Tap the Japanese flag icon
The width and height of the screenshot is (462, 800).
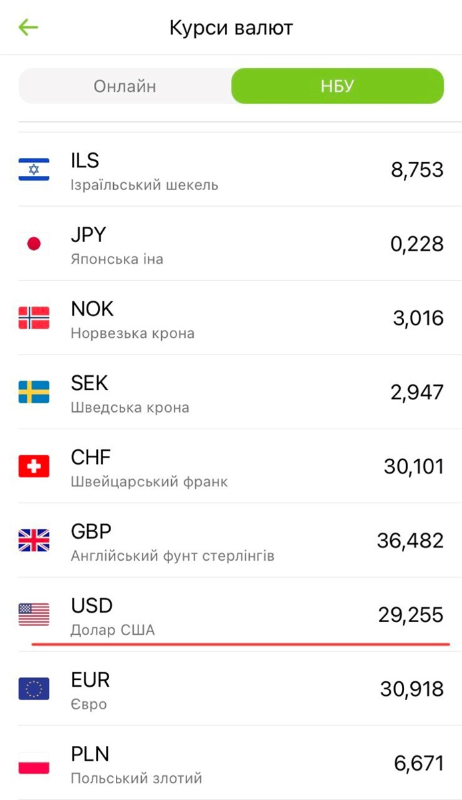coord(34,244)
